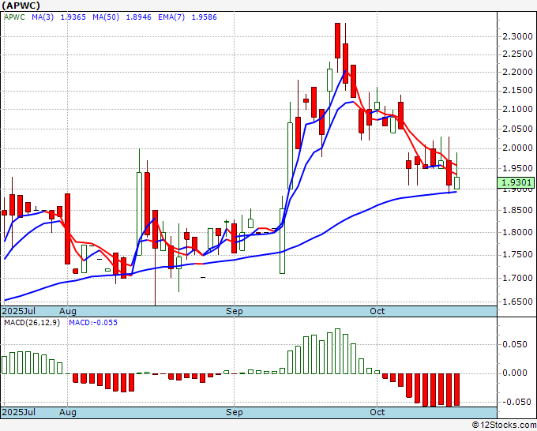Click the Oct label on MACD axis
The image size is (537, 431).
pos(377,412)
